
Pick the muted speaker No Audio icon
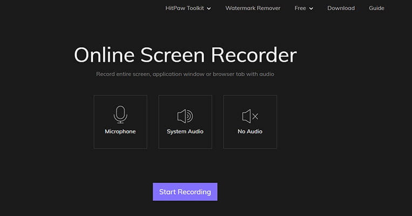point(250,116)
